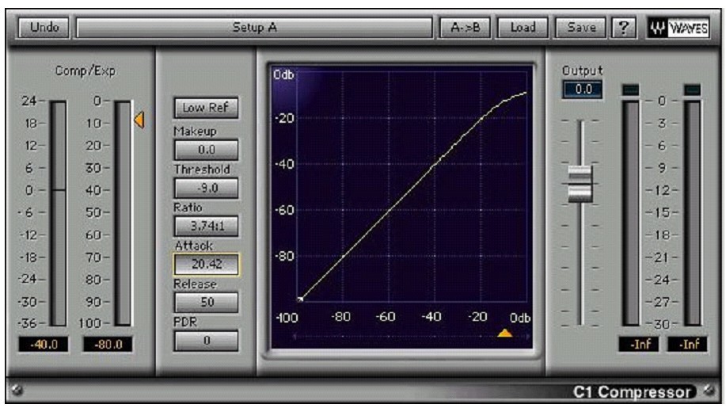Select the Threshold value box showing -9.0

pos(205,188)
